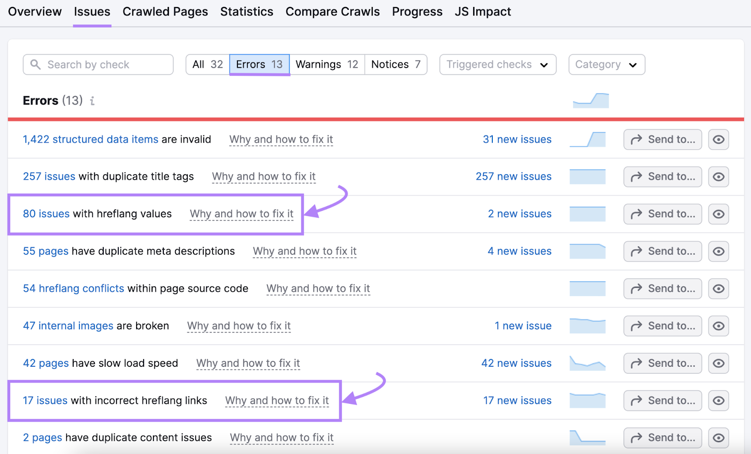This screenshot has width=751, height=454.
Task: Toggle the Errors filter showing 13 issues
Action: coord(259,64)
